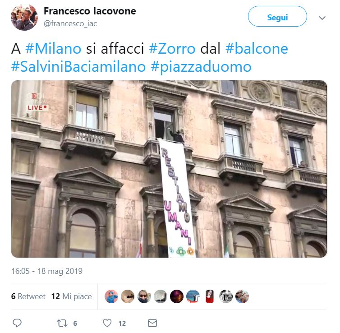Open the #Zorro hashtag
340x333 pixels.
click(x=172, y=48)
